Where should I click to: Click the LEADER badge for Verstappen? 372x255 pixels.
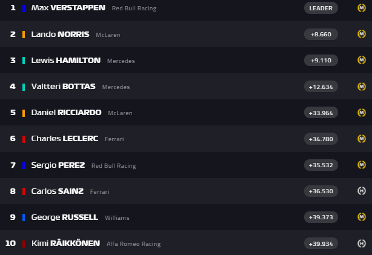coord(321,8)
